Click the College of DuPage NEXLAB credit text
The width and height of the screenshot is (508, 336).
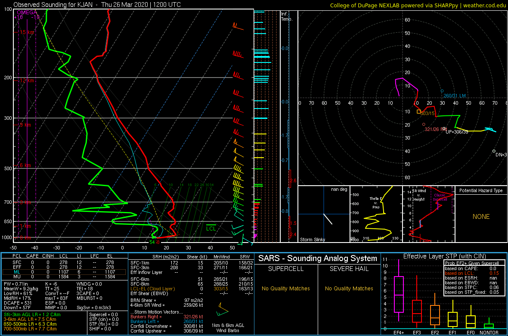[x=418, y=5]
